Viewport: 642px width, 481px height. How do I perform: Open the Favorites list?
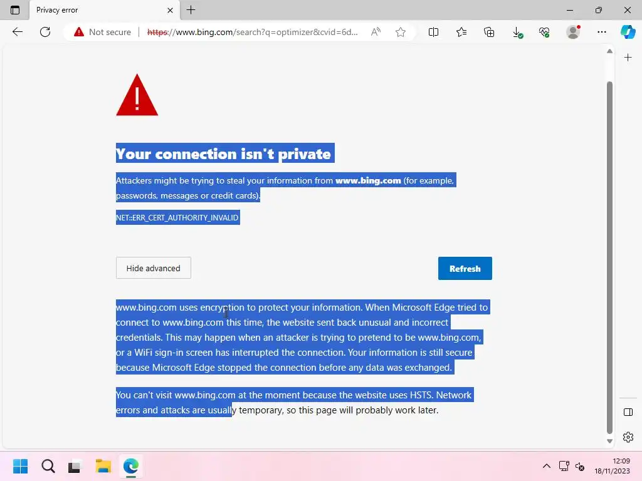point(461,32)
